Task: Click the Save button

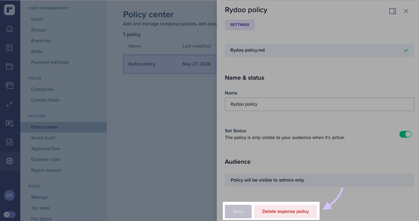Action: [x=238, y=212]
